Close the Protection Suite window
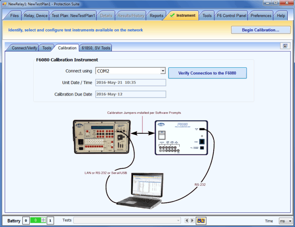295x227 pixels. 287,3
